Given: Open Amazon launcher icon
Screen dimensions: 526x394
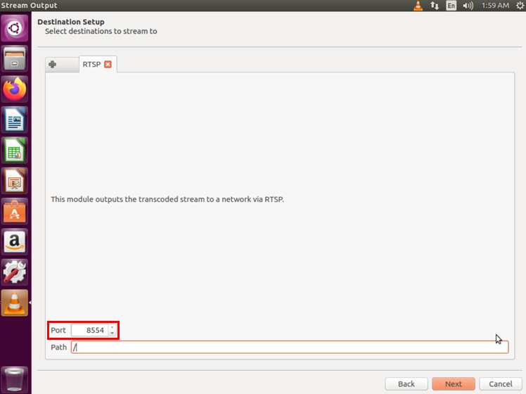Looking at the screenshot, I should [15, 242].
